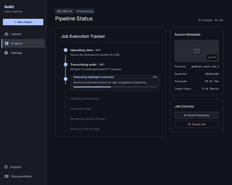The image size is (232, 185).
Task: Click the Documentation book icon
Action: click(6, 176)
